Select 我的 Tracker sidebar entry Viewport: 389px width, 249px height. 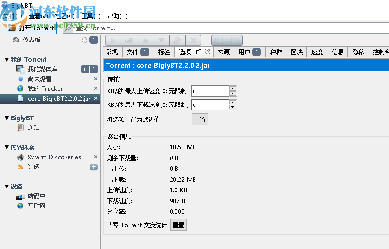(45, 89)
